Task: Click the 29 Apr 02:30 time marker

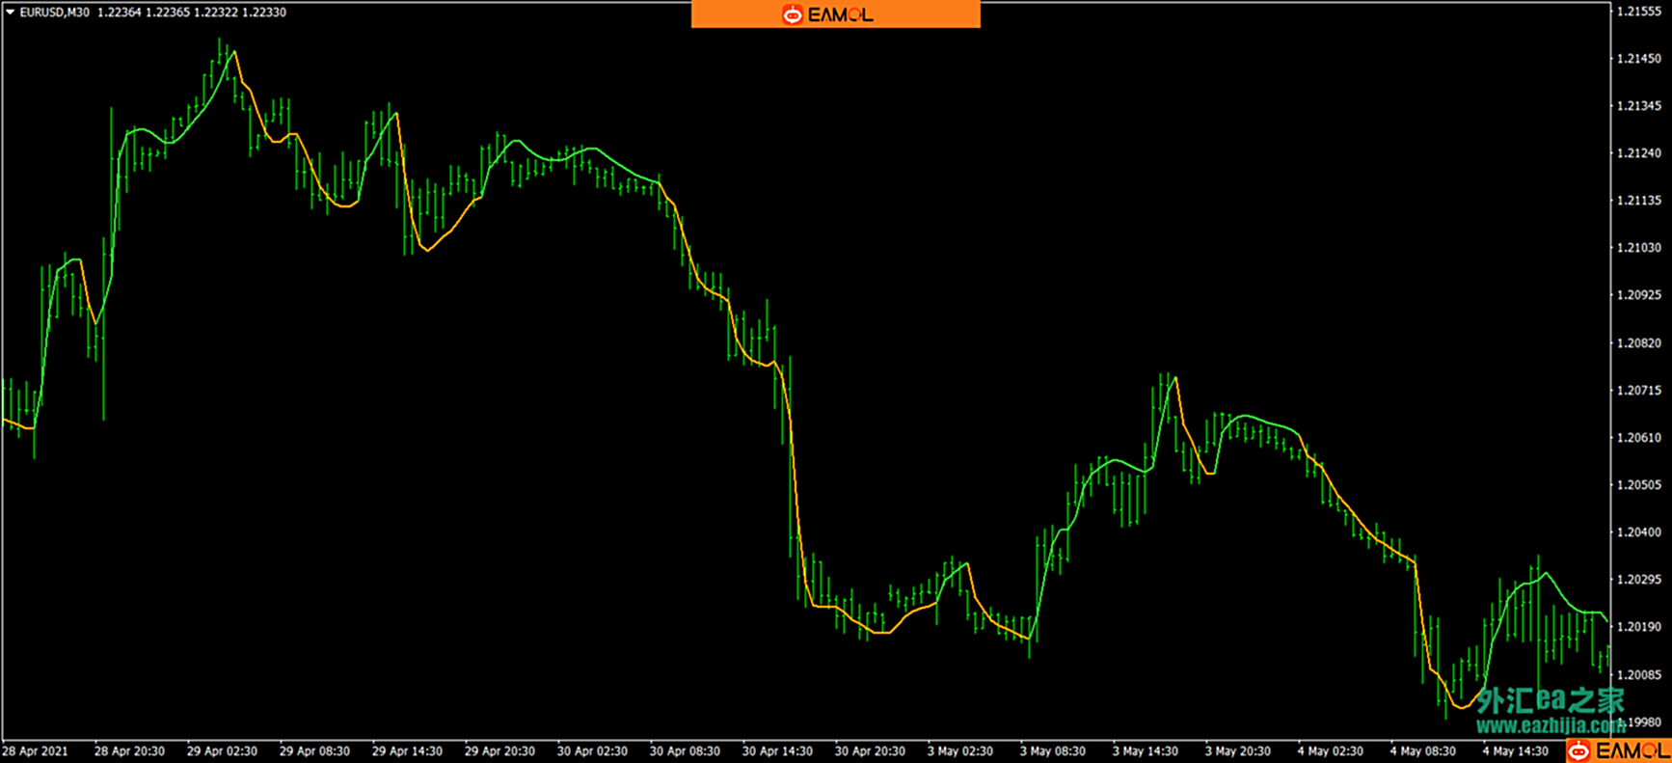Action: [222, 750]
